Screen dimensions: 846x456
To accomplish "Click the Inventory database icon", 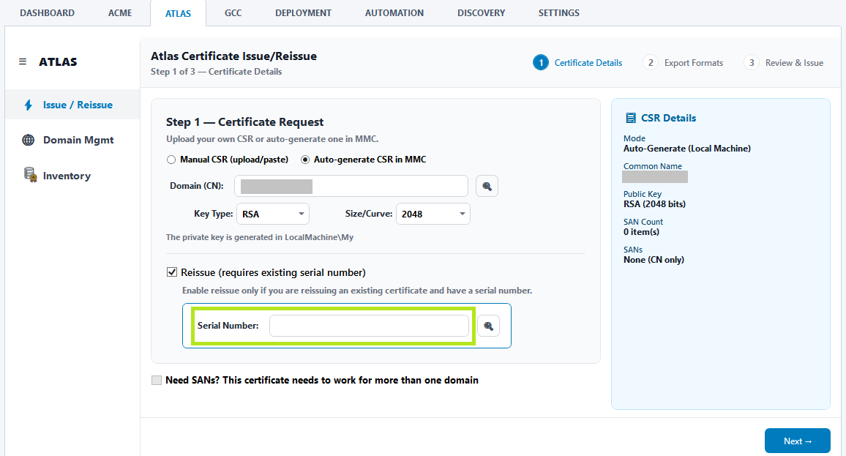I will pyautogui.click(x=30, y=175).
